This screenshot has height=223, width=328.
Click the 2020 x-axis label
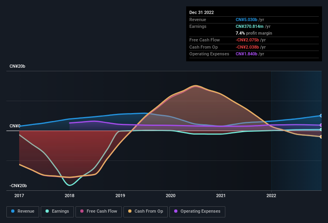(x=171, y=196)
